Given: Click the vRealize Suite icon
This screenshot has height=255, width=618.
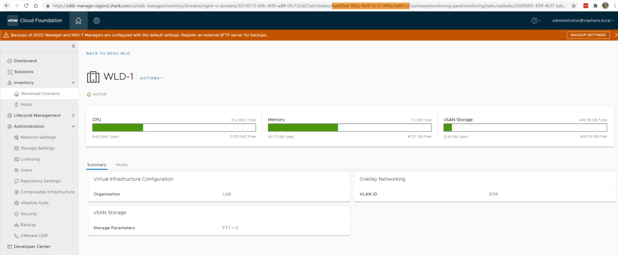Looking at the screenshot, I should tap(16, 203).
